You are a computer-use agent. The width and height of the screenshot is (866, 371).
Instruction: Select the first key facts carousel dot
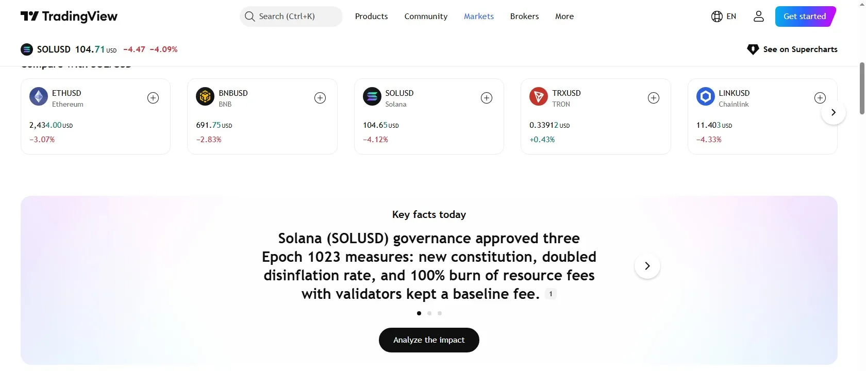coord(419,313)
